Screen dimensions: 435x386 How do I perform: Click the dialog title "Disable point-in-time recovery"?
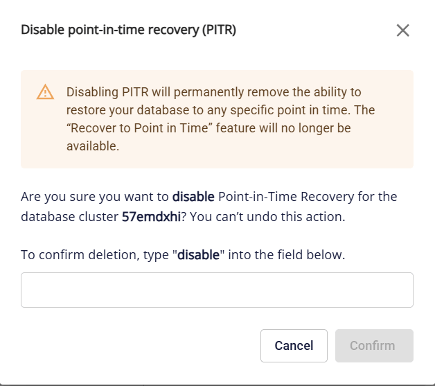click(x=110, y=30)
